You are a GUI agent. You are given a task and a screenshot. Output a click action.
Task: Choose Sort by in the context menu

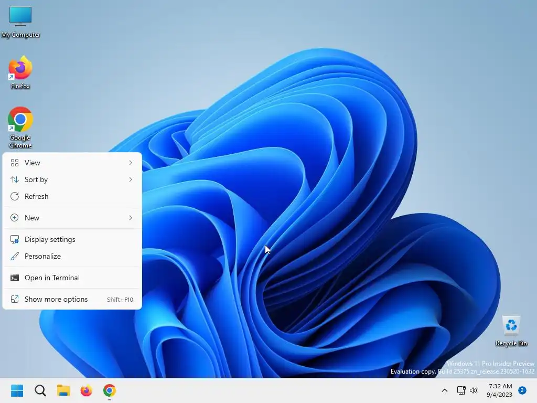pyautogui.click(x=72, y=179)
